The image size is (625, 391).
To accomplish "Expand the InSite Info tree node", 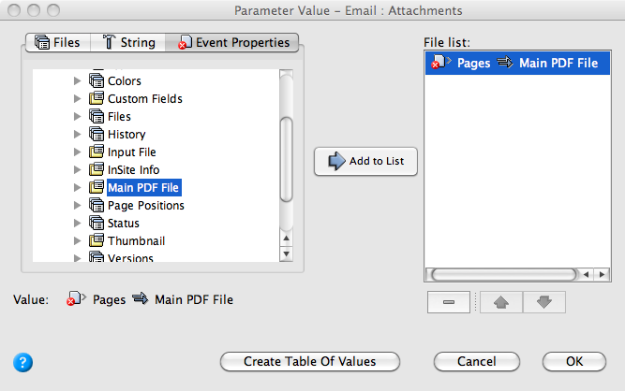I will [x=78, y=169].
